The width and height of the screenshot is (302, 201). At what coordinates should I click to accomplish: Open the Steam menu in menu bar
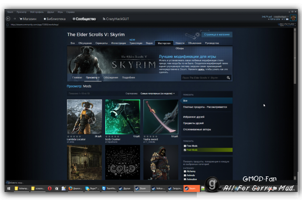10,12
